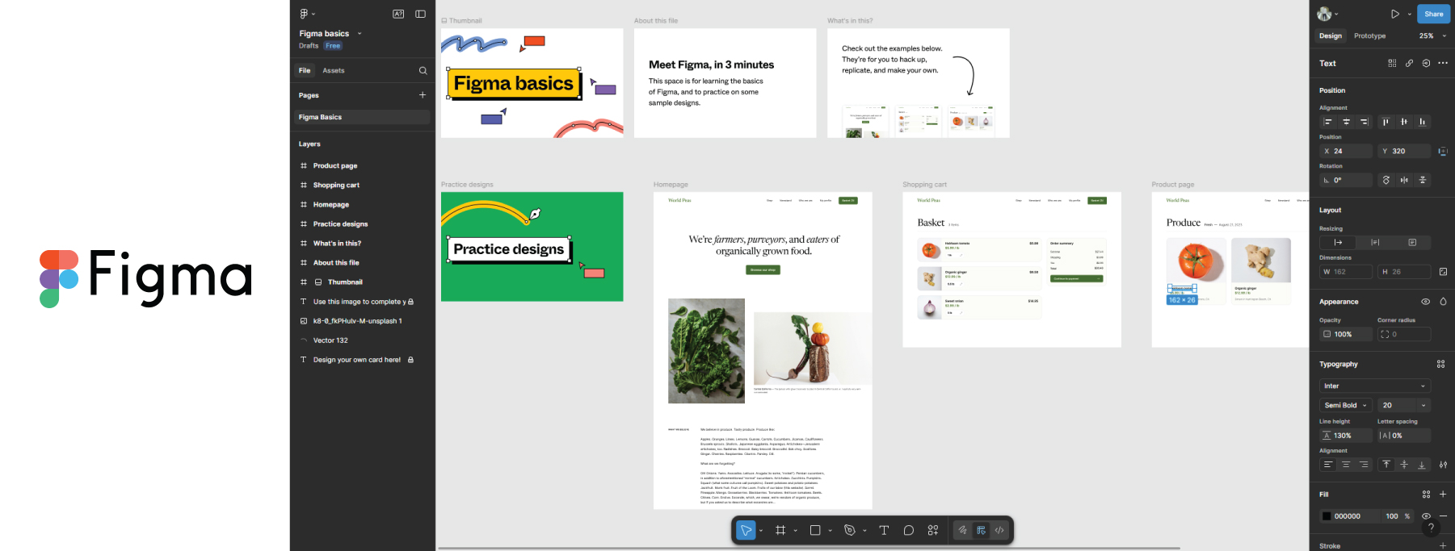The image size is (1455, 551).
Task: Open text styles icon in Typography header
Action: click(x=1440, y=365)
